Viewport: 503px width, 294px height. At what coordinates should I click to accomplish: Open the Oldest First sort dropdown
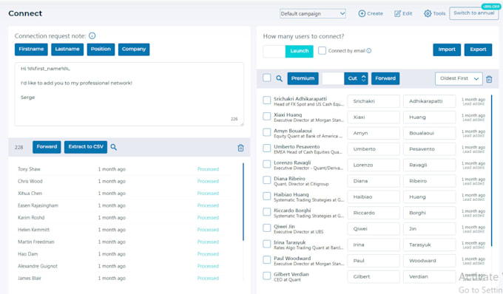coord(459,79)
